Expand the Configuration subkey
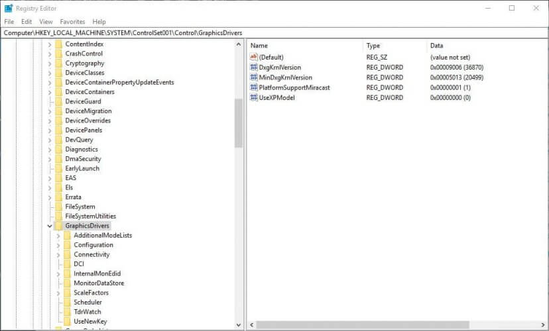 pyautogui.click(x=58, y=245)
